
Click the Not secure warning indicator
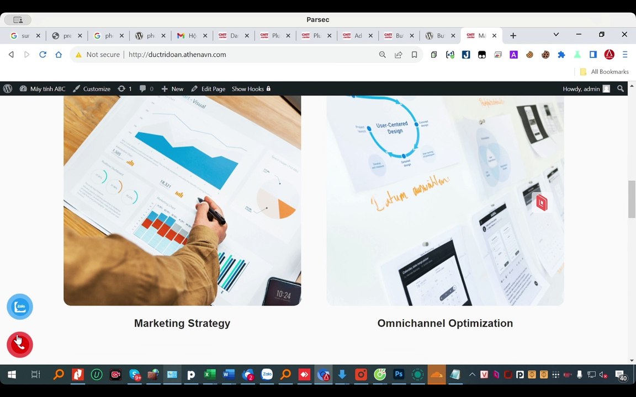97,54
